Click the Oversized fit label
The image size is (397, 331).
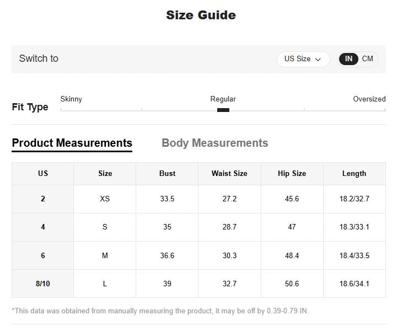coord(369,99)
